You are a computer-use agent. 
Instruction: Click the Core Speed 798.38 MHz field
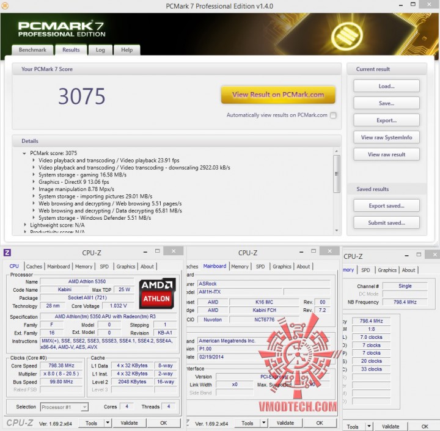click(61, 366)
